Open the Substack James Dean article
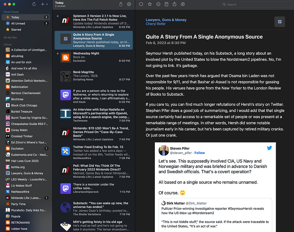This screenshot has width=294, height=232. tap(93, 209)
